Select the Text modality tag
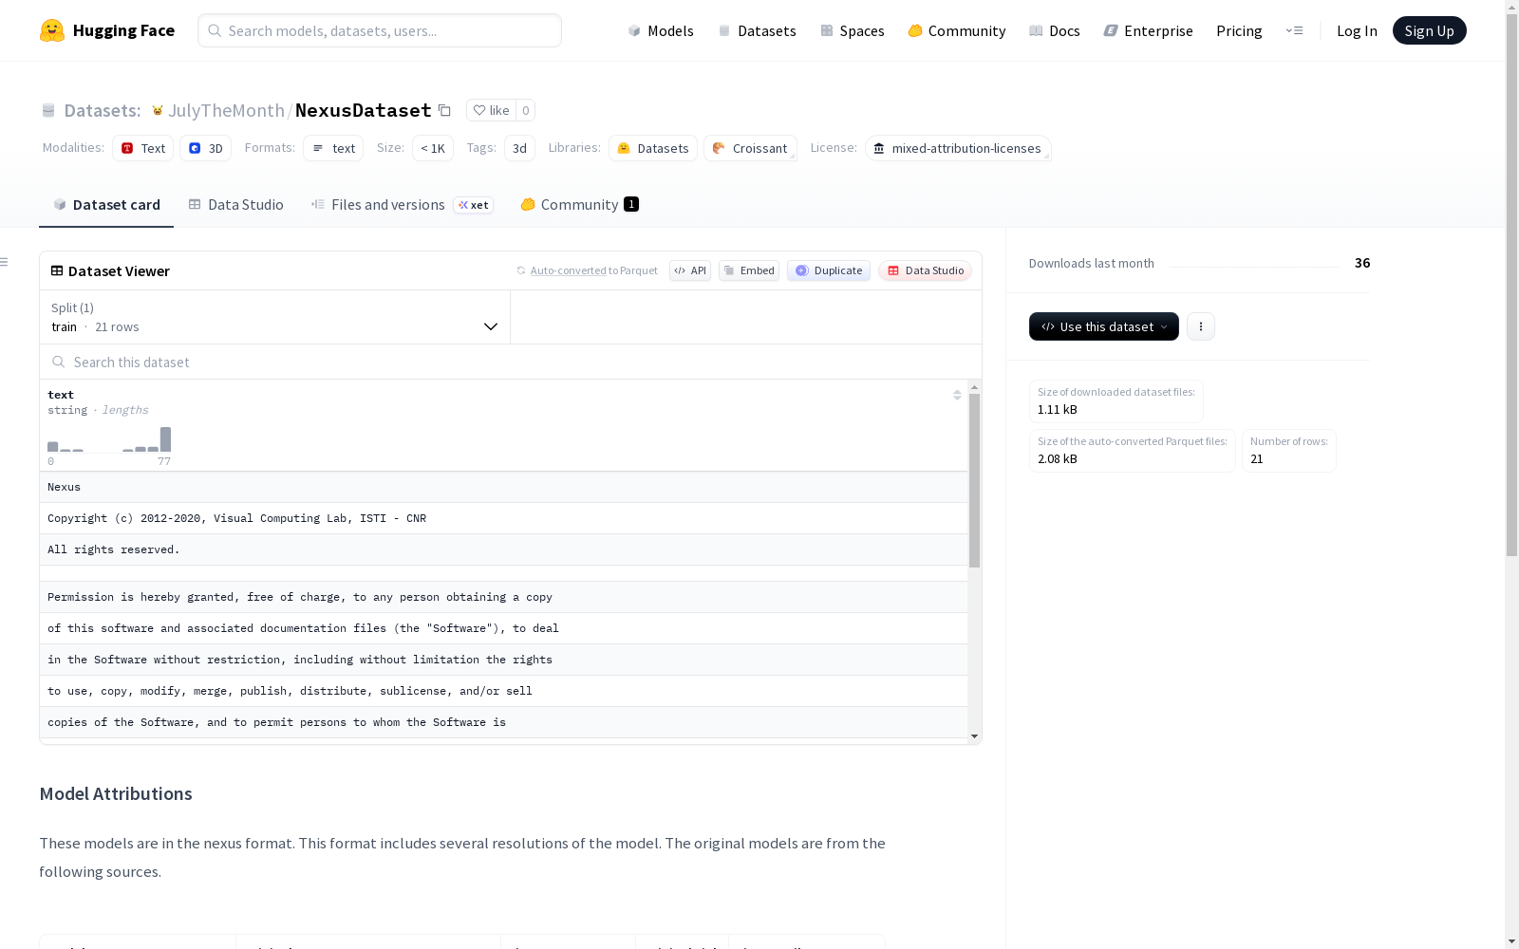Image resolution: width=1519 pixels, height=949 pixels. click(x=143, y=148)
